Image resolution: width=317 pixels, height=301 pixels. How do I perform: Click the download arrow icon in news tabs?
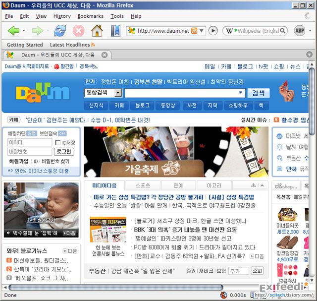click(x=253, y=185)
